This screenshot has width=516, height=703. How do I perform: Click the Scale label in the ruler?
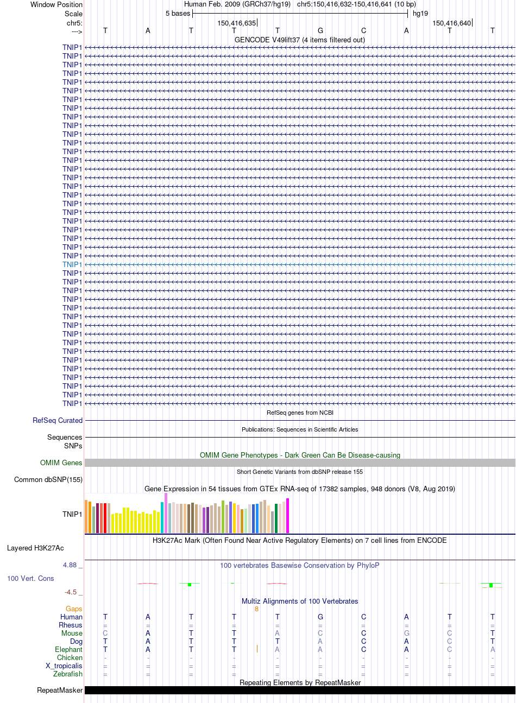click(x=73, y=14)
